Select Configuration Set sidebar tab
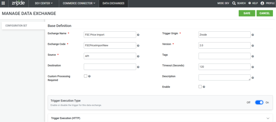Screen dimensions: 276x122 pyautogui.click(x=24, y=26)
